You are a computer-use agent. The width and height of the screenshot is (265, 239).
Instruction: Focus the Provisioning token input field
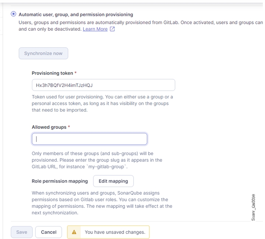coord(103,85)
